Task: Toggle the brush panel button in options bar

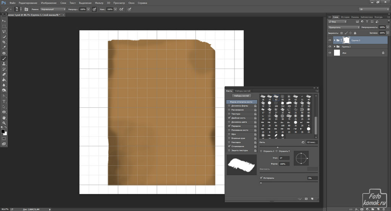Action: point(26,9)
